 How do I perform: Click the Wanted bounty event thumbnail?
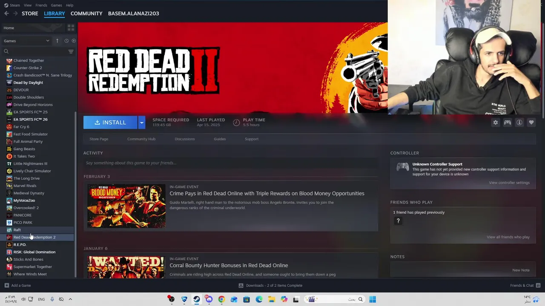[126, 267]
